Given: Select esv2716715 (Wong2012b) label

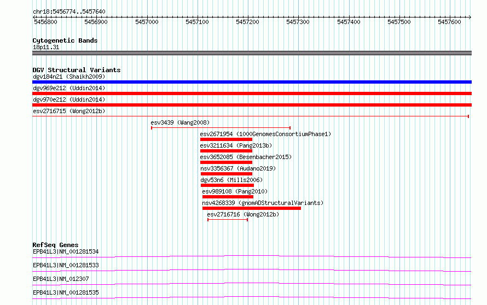Looking at the screenshot, I should pyautogui.click(x=69, y=111).
